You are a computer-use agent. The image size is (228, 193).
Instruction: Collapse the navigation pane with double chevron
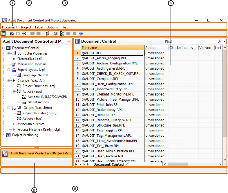(x=69, y=42)
